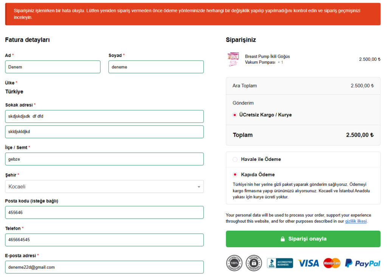Image resolution: width=387 pixels, height=277 pixels.
Task: Click the Sokak adresi street address field
Action: tap(104, 116)
